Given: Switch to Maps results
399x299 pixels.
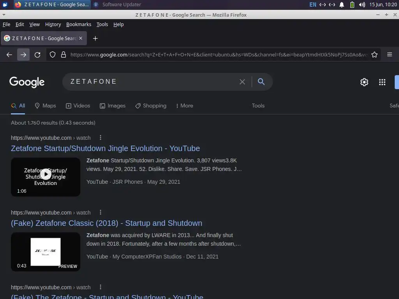Looking at the screenshot, I should (x=45, y=106).
